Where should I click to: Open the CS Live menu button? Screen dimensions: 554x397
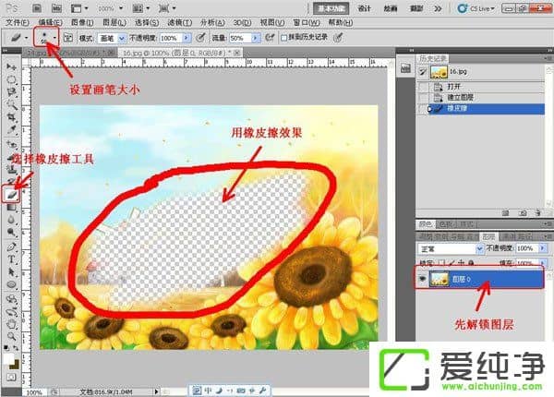477,8
